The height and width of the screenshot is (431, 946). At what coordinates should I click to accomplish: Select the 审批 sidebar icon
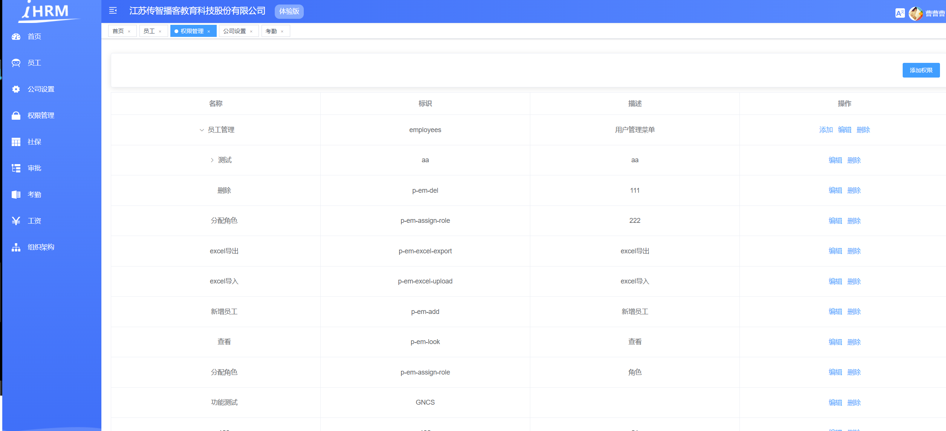tap(16, 168)
